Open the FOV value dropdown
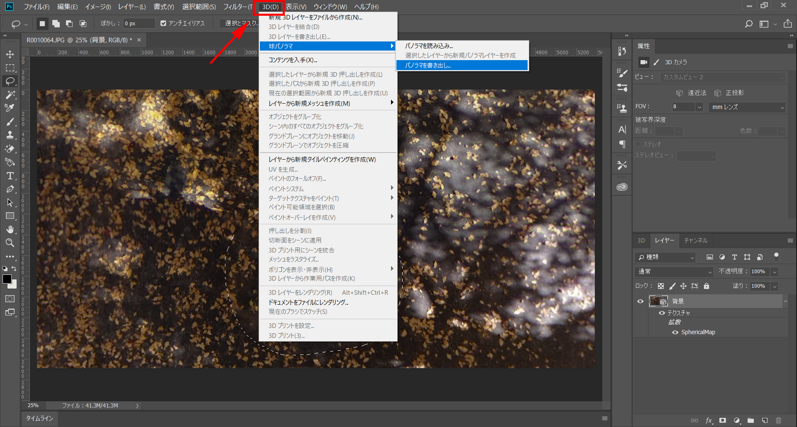The image size is (797, 427). click(x=699, y=107)
